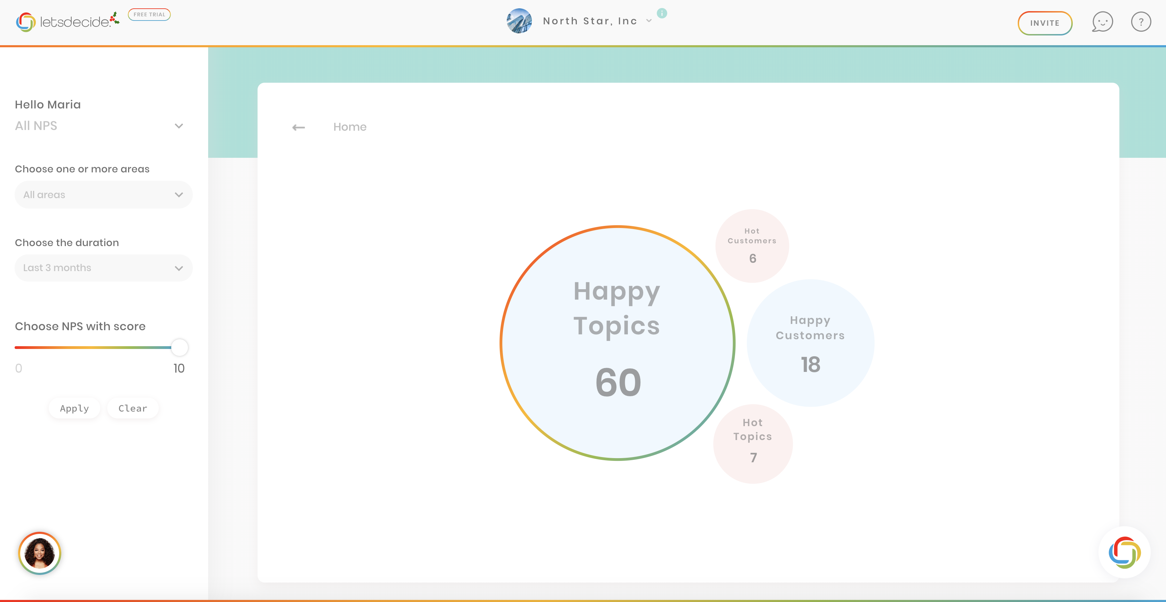
Task: Open the smiley feedback chat icon
Action: point(1102,22)
